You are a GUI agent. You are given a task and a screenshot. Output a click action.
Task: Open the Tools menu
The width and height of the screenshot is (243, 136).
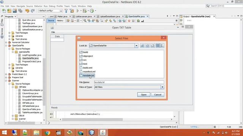coord(74,6)
